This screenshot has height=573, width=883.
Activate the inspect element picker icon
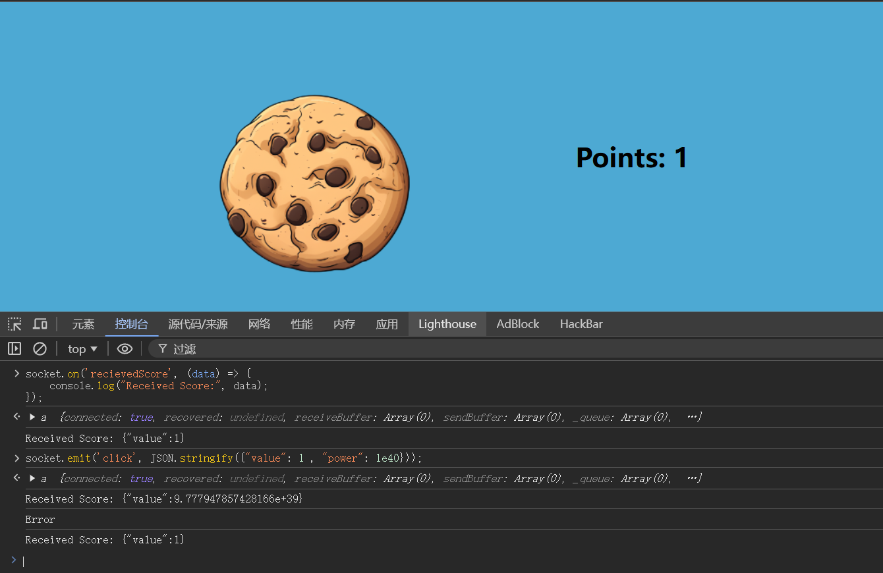tap(14, 324)
